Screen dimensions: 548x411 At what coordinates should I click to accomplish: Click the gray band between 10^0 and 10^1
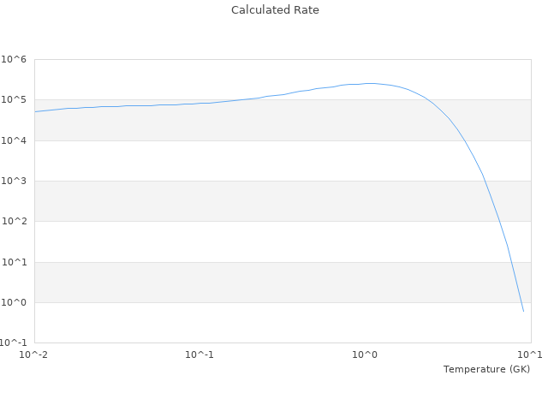click(257, 283)
